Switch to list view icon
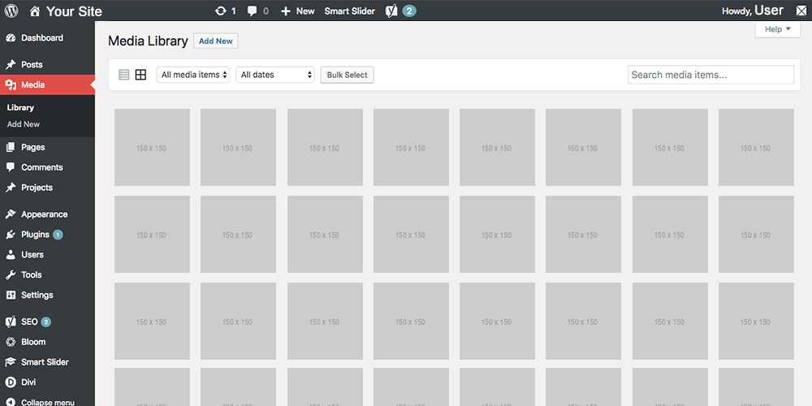This screenshot has height=406, width=812. [x=124, y=75]
